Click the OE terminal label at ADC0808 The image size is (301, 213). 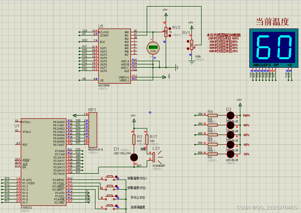click(x=84, y=79)
